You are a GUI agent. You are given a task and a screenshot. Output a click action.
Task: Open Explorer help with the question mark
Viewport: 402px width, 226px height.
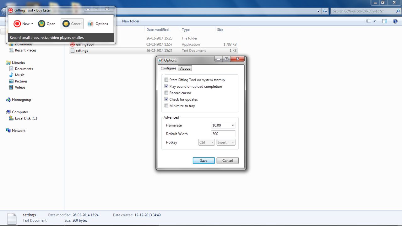(x=395, y=21)
